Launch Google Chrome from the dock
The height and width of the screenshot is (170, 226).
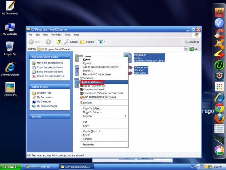click(x=219, y=108)
